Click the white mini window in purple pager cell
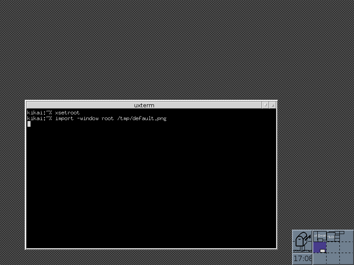The height and width of the screenshot is (265, 354). [323, 250]
